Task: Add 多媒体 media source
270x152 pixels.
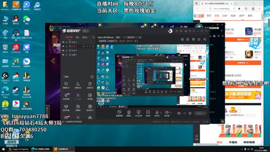Action: pos(148,113)
